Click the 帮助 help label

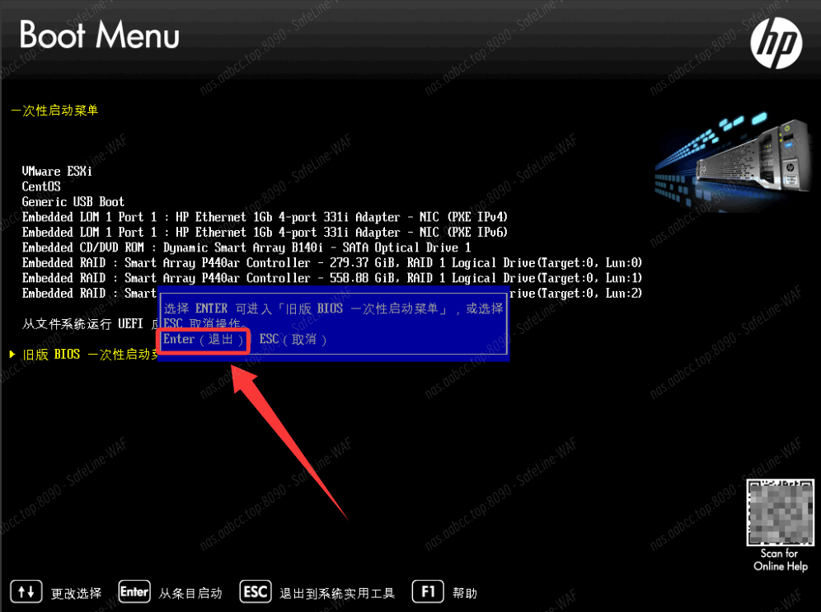pos(465,593)
